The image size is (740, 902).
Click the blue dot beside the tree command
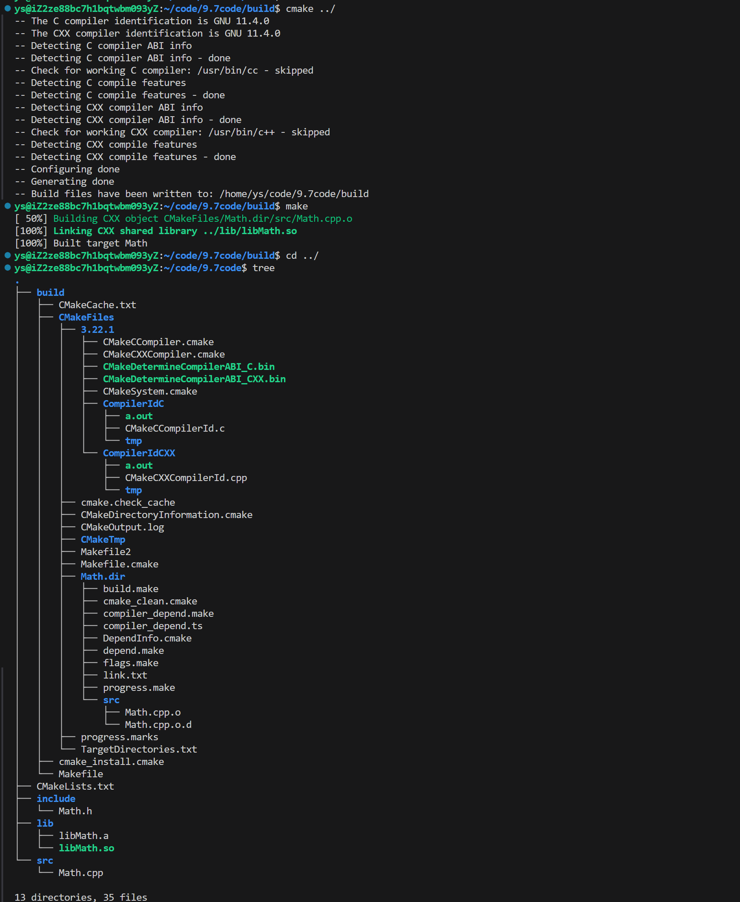[7, 268]
